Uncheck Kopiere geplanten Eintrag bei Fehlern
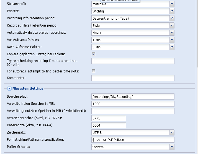198x154 pixels. 93,54
